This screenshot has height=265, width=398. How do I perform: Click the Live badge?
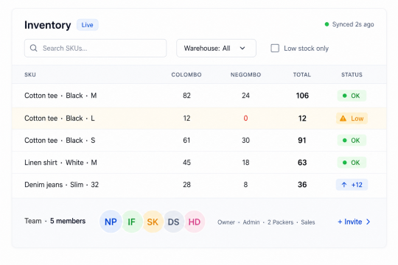click(87, 25)
